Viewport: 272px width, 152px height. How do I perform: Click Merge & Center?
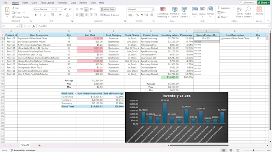pyautogui.click(x=110, y=15)
